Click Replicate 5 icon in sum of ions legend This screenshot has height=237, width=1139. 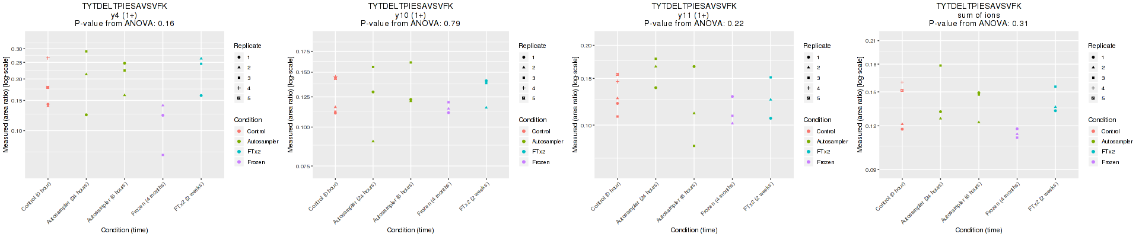pyautogui.click(x=1093, y=98)
